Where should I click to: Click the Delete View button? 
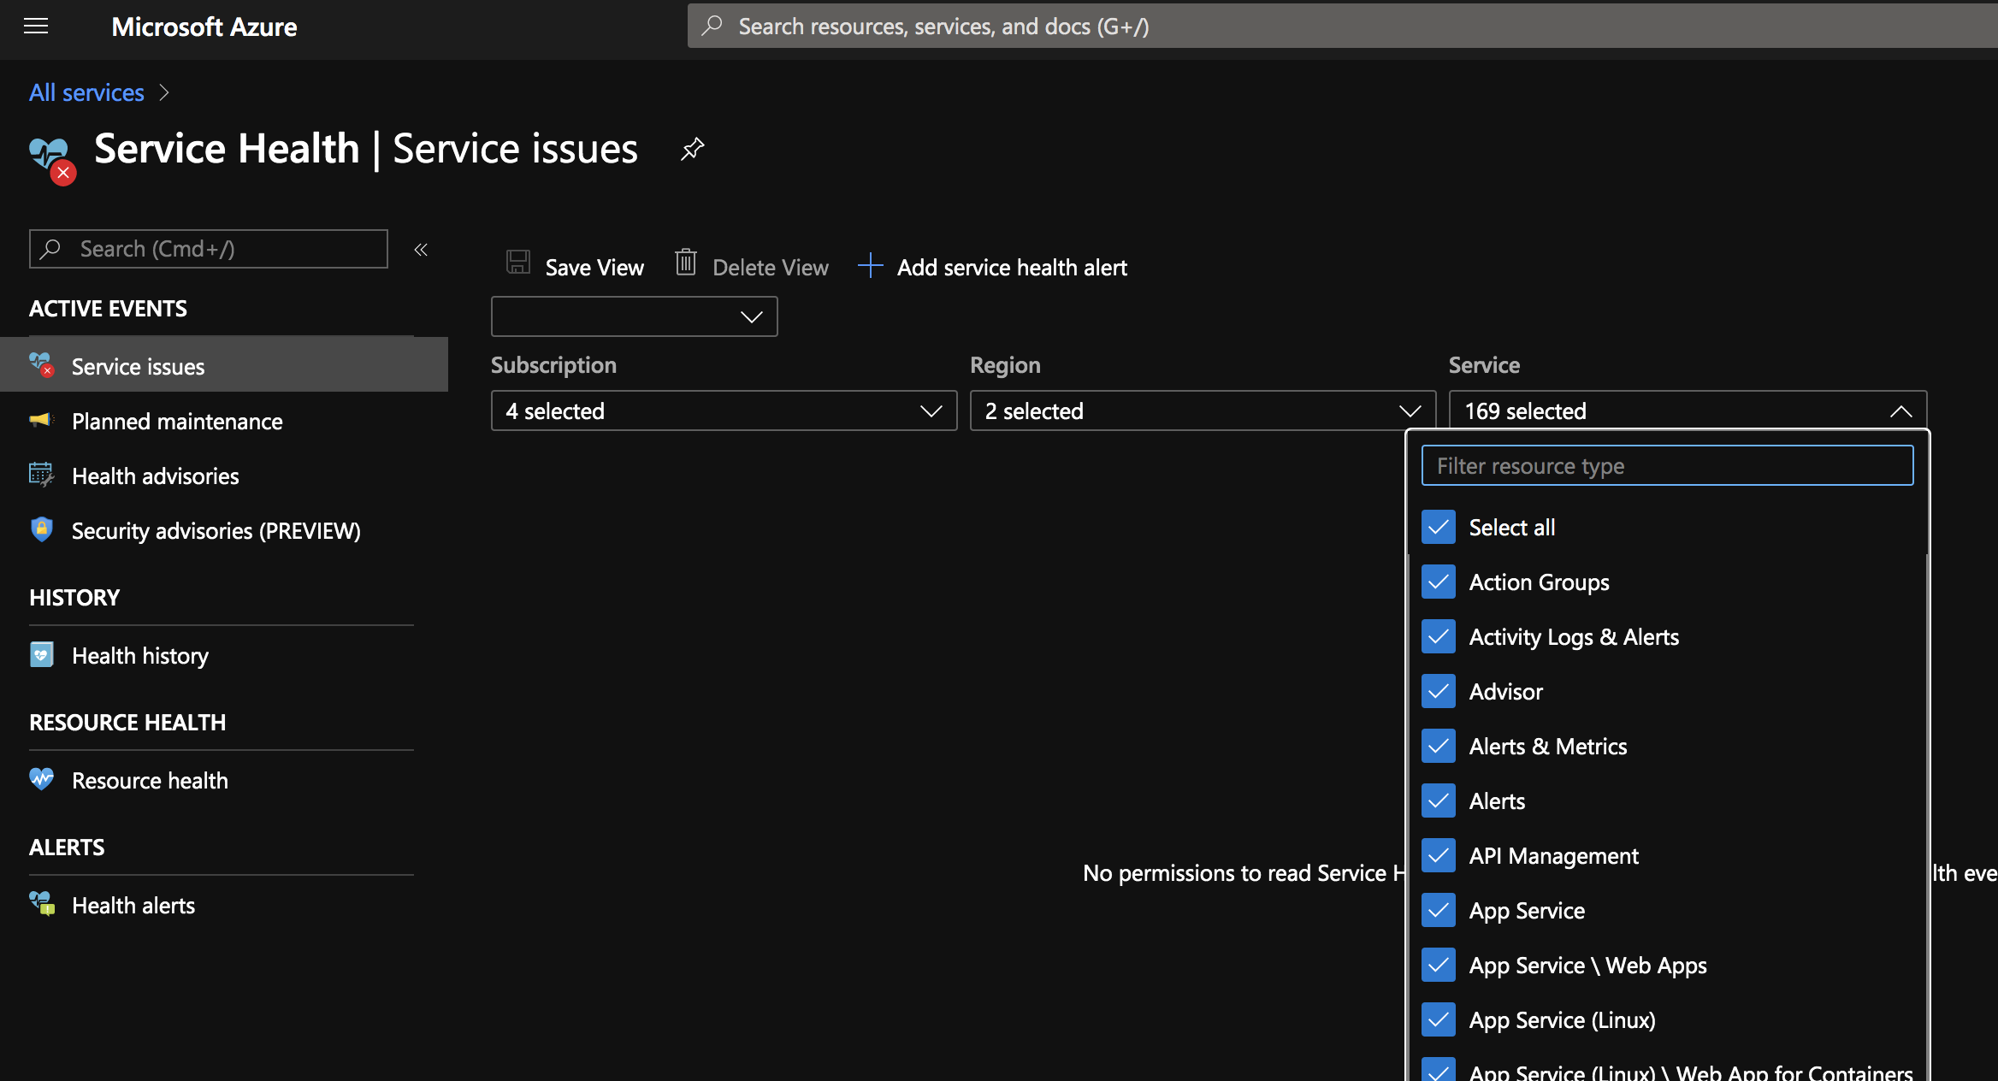pyautogui.click(x=752, y=266)
